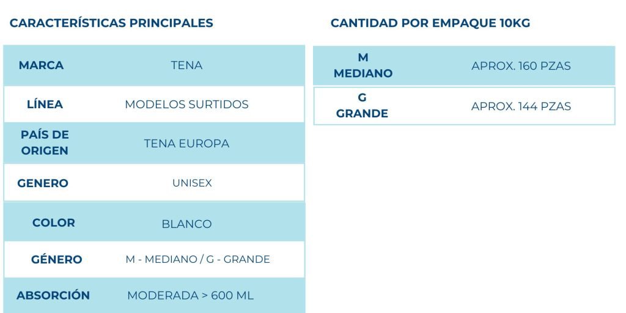Click the APROX. 144 PZAS quantity
This screenshot has height=313, width=626.
(521, 106)
